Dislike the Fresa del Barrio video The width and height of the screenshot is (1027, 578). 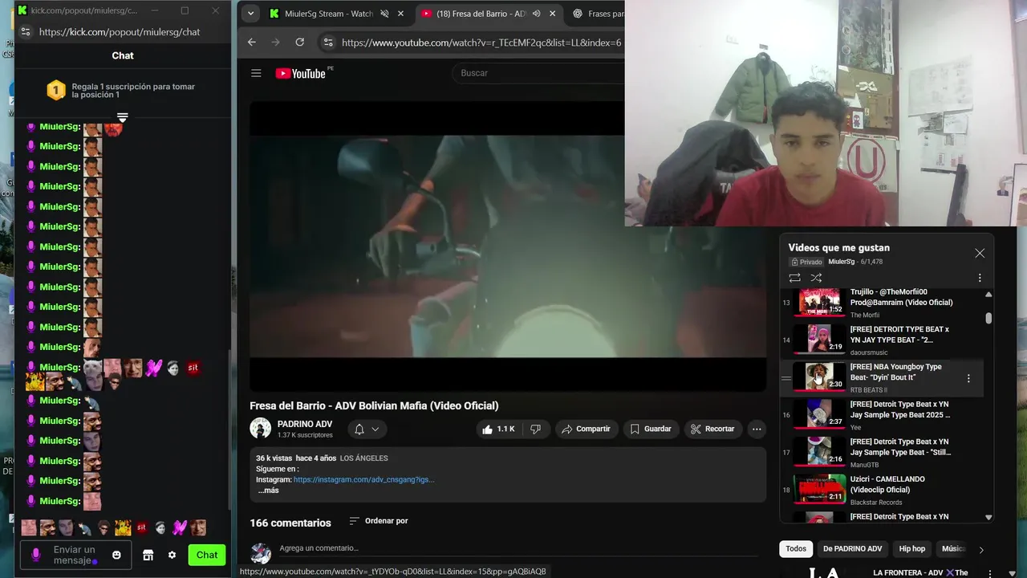coord(535,429)
